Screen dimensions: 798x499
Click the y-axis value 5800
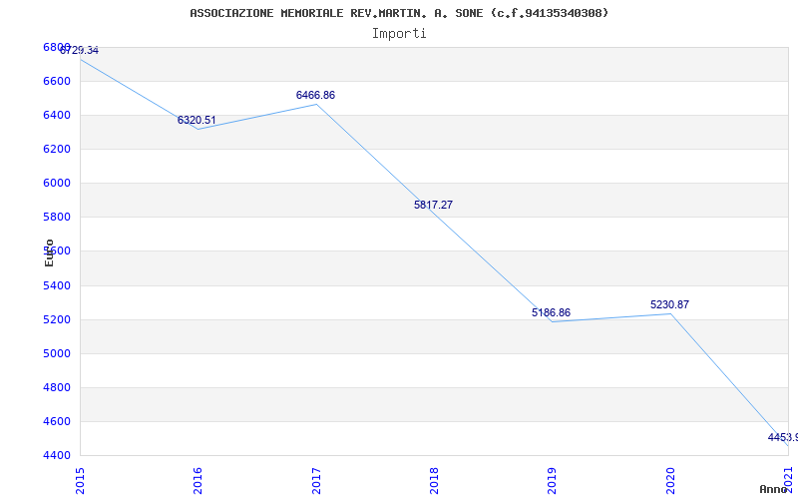[x=57, y=218]
